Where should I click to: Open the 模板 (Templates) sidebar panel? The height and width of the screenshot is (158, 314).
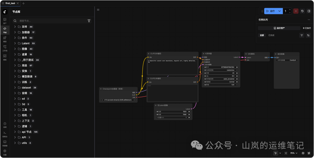[5, 57]
